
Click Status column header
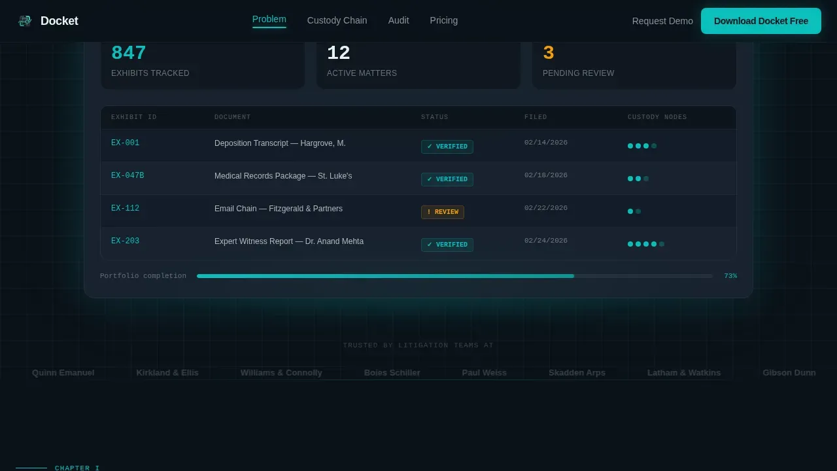pyautogui.click(x=435, y=117)
